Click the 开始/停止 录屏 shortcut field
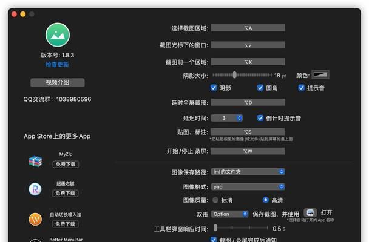This screenshot has height=242, width=369. click(248, 151)
